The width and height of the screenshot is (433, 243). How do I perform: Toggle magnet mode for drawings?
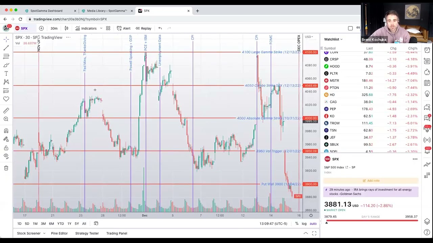(6, 131)
